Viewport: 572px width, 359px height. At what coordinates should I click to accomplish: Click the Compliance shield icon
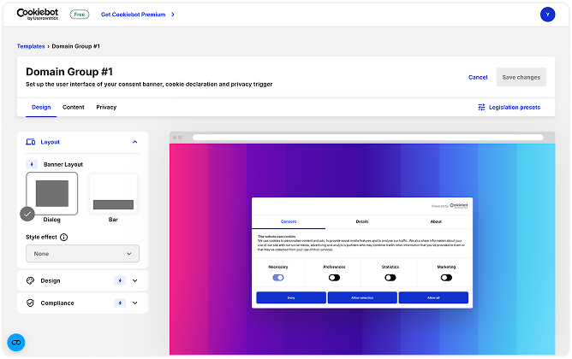pyautogui.click(x=31, y=303)
